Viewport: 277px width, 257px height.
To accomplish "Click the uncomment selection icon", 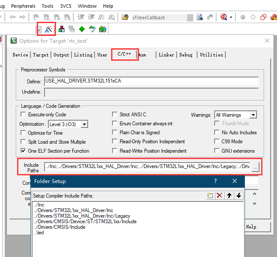I will pyautogui.click(x=112, y=17).
